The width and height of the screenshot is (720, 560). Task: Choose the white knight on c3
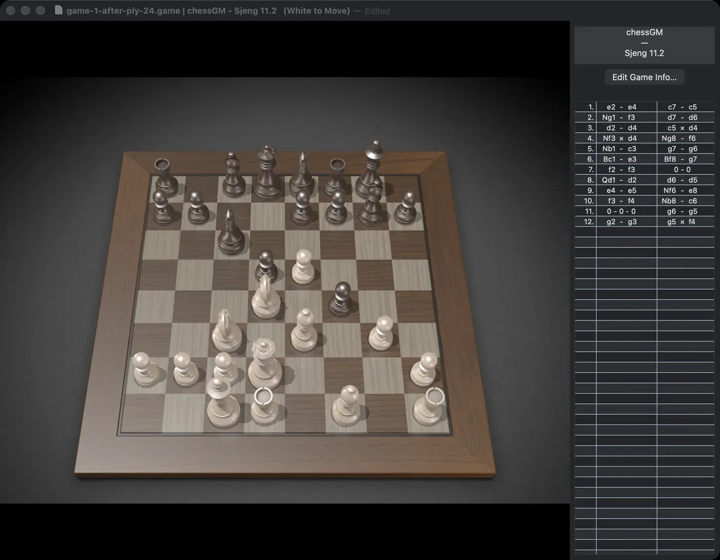[x=226, y=330]
